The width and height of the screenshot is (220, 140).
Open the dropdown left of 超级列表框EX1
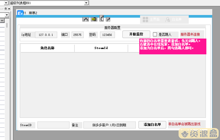(x=6, y=3)
